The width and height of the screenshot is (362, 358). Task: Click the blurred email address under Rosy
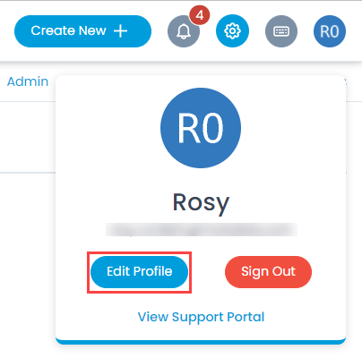202,230
